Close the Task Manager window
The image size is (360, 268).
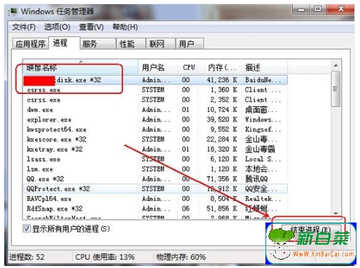(340, 9)
